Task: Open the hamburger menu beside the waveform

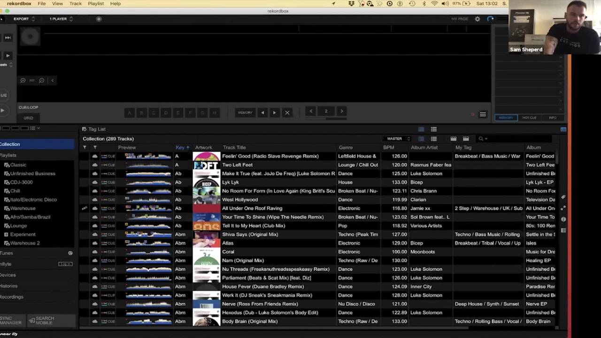Action: point(483,114)
